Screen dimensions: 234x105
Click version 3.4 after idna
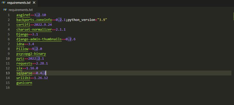(31, 44)
